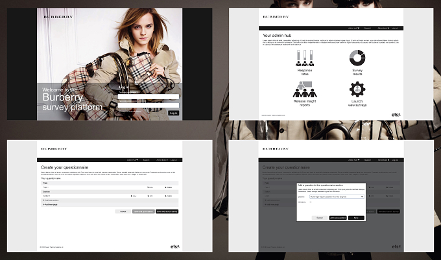Click Log out in questionnaire screen without dialog
Image resolution: width=441 pixels, height=260 pixels.
click(174, 160)
